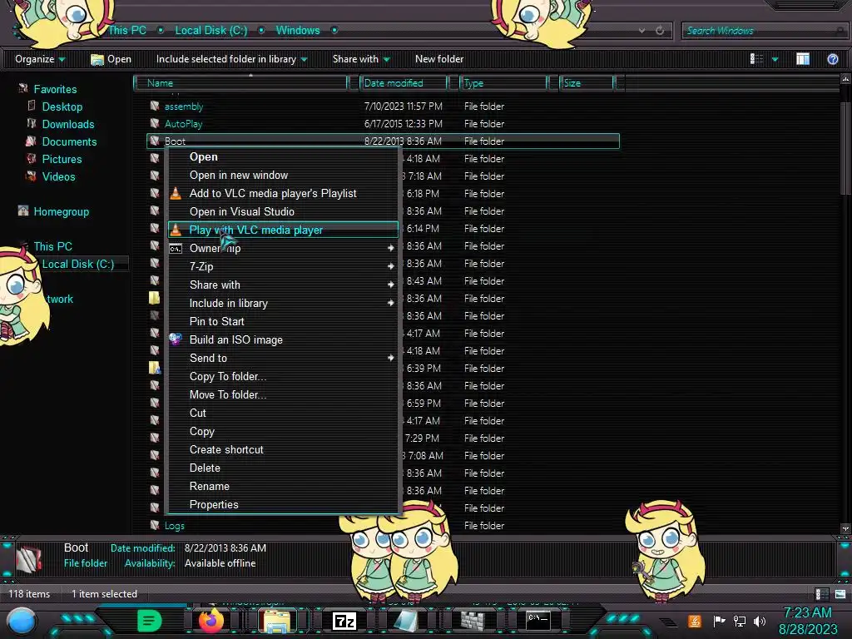Click the Logs folder icon
The width and height of the screenshot is (852, 639).
[x=155, y=526]
